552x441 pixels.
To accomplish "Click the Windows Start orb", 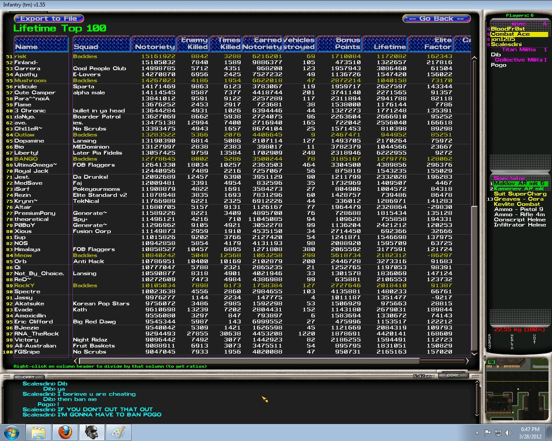I will click(12, 432).
